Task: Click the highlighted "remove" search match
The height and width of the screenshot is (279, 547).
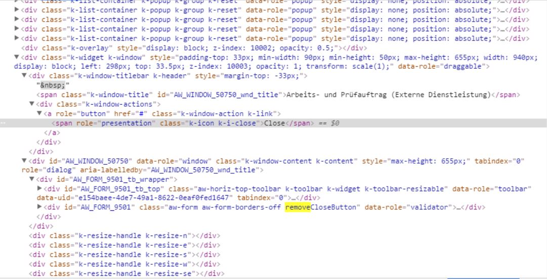Action: coord(298,207)
